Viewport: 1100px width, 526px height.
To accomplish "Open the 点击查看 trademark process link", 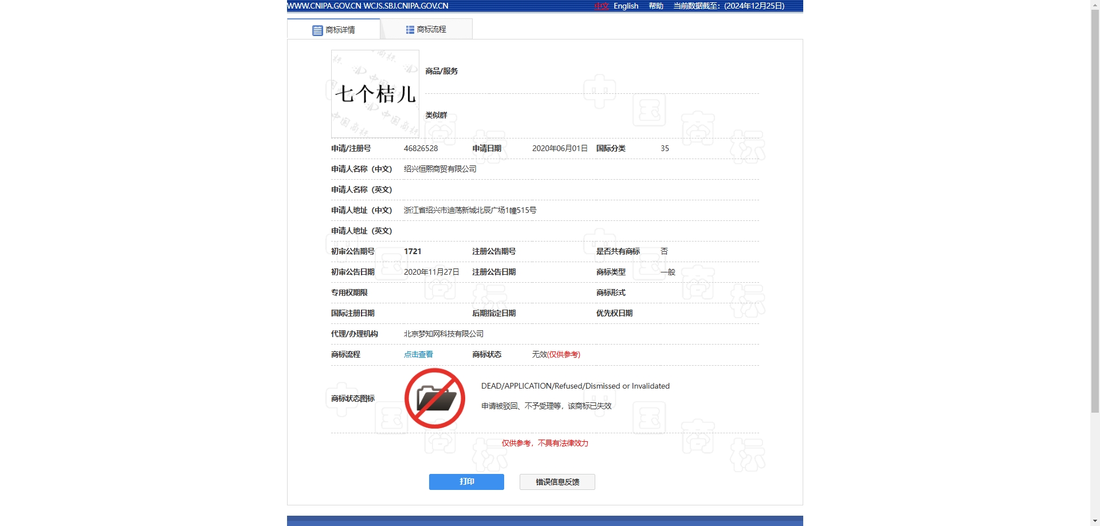I will click(418, 354).
